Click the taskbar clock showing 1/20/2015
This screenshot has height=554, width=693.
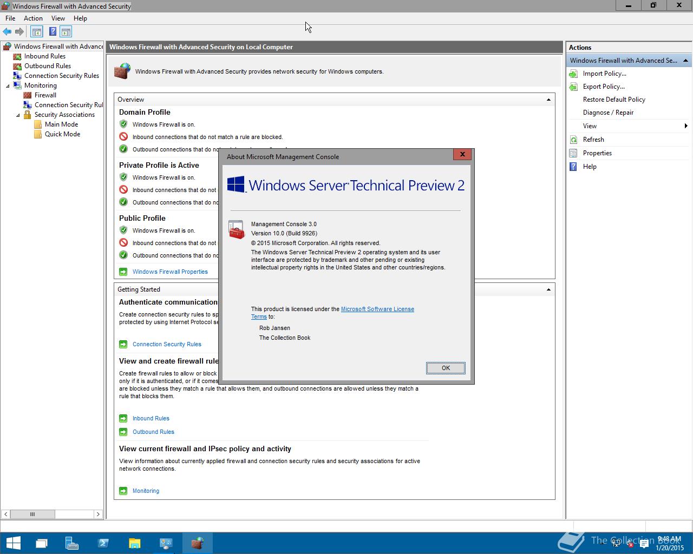[x=669, y=543]
